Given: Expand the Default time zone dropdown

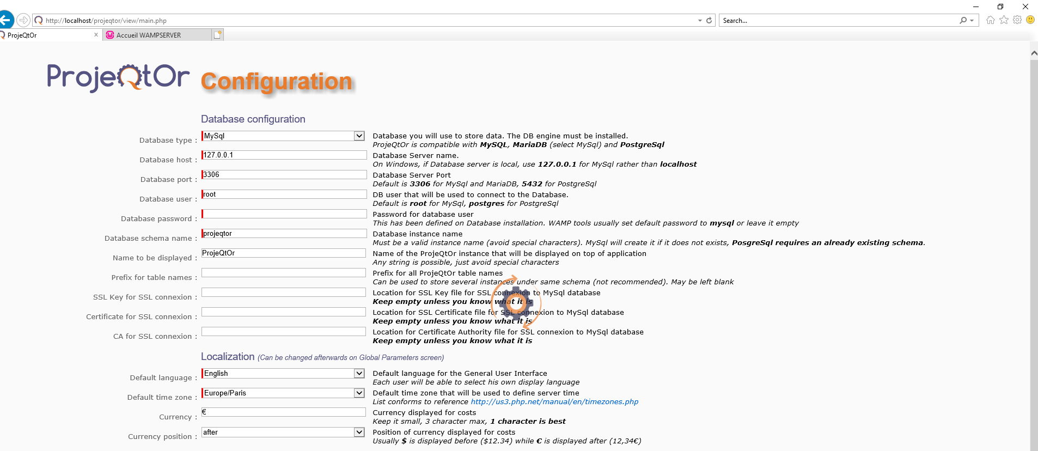Looking at the screenshot, I should tap(359, 393).
